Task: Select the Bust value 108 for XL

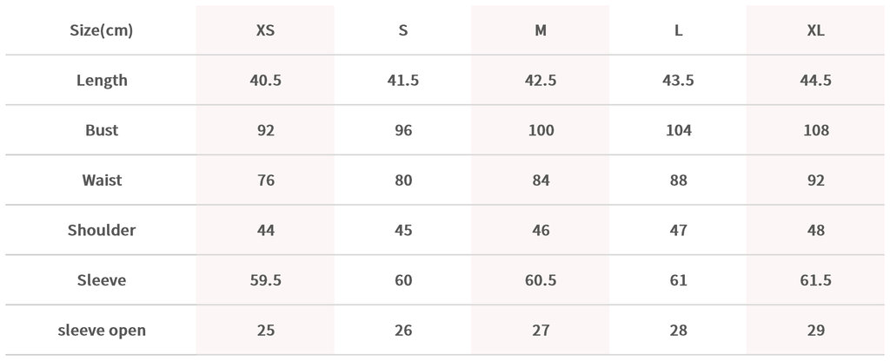Action: pos(815,131)
